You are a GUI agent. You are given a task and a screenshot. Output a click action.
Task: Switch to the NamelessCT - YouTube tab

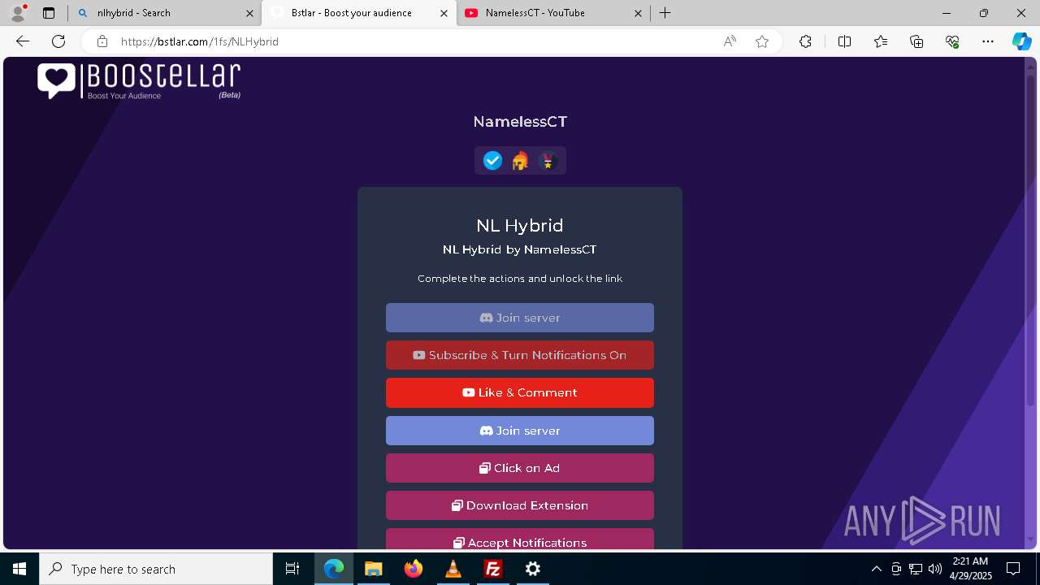click(x=552, y=13)
